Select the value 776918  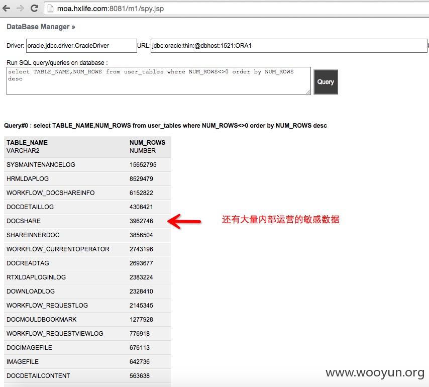(x=140, y=334)
